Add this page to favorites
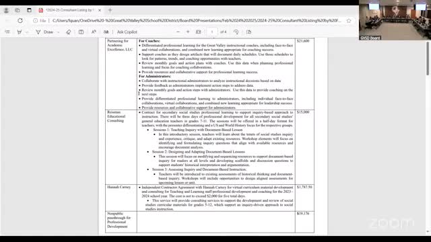The width and height of the screenshot is (431, 242). coord(349,21)
